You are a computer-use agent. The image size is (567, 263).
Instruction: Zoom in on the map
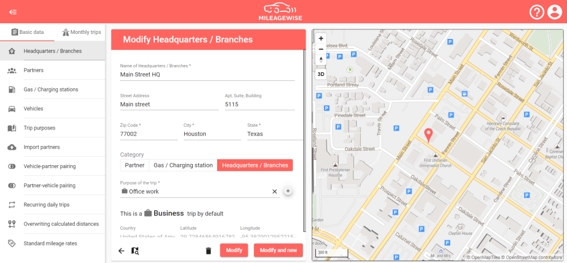(321, 38)
